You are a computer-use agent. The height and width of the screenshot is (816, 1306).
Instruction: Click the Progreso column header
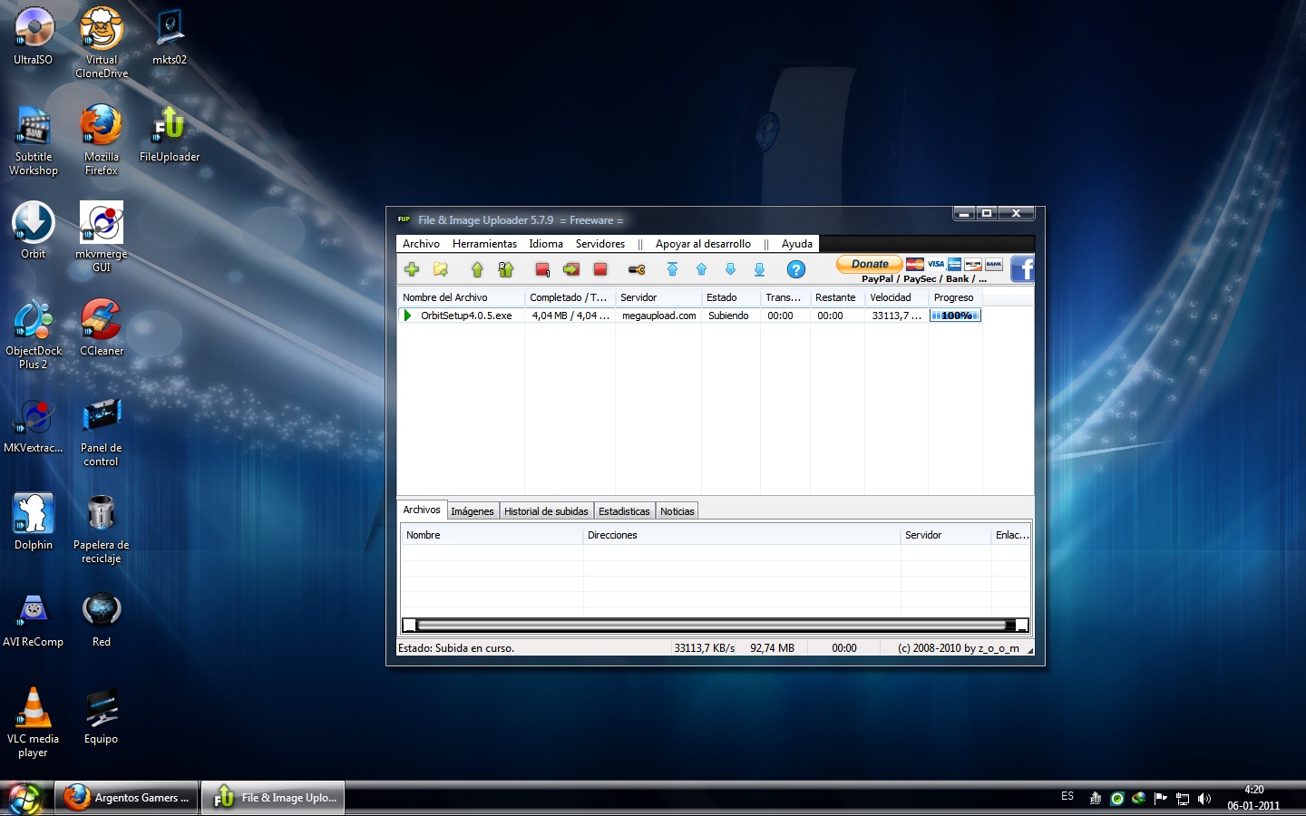[955, 297]
